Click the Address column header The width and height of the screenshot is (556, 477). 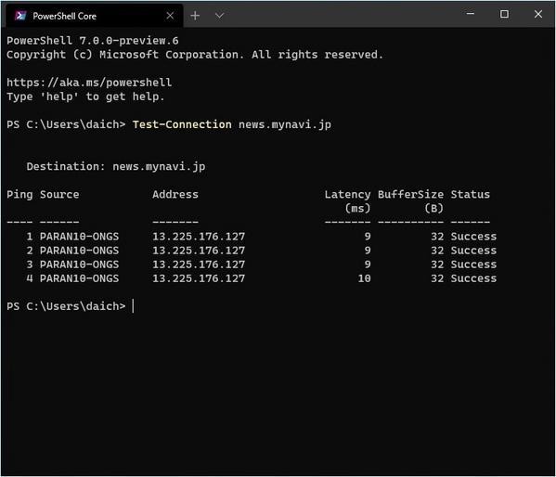[x=175, y=194]
